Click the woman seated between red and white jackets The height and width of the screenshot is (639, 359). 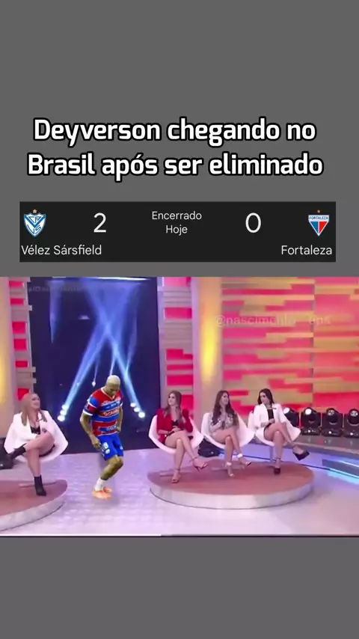click(227, 431)
